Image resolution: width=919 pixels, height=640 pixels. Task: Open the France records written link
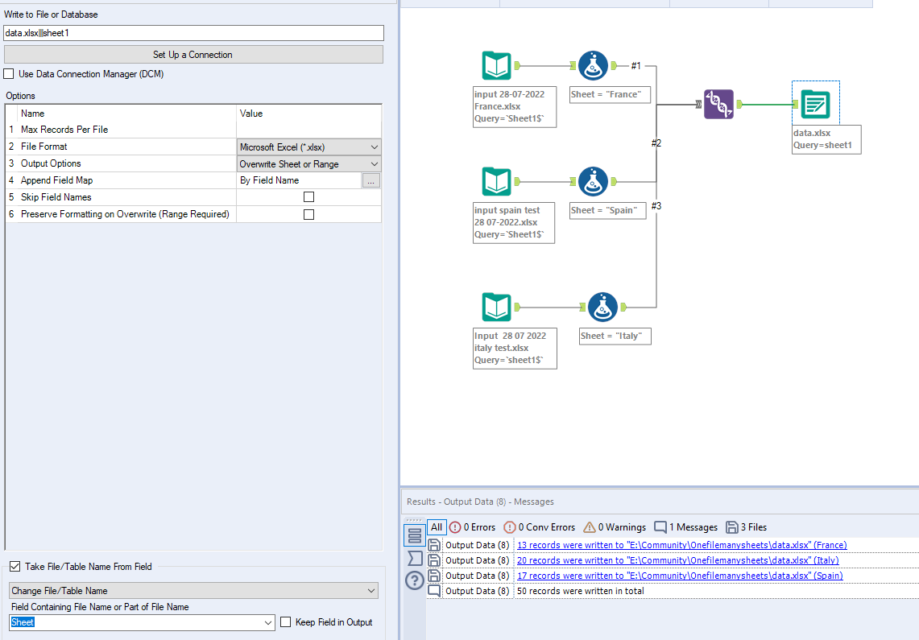tap(681, 545)
